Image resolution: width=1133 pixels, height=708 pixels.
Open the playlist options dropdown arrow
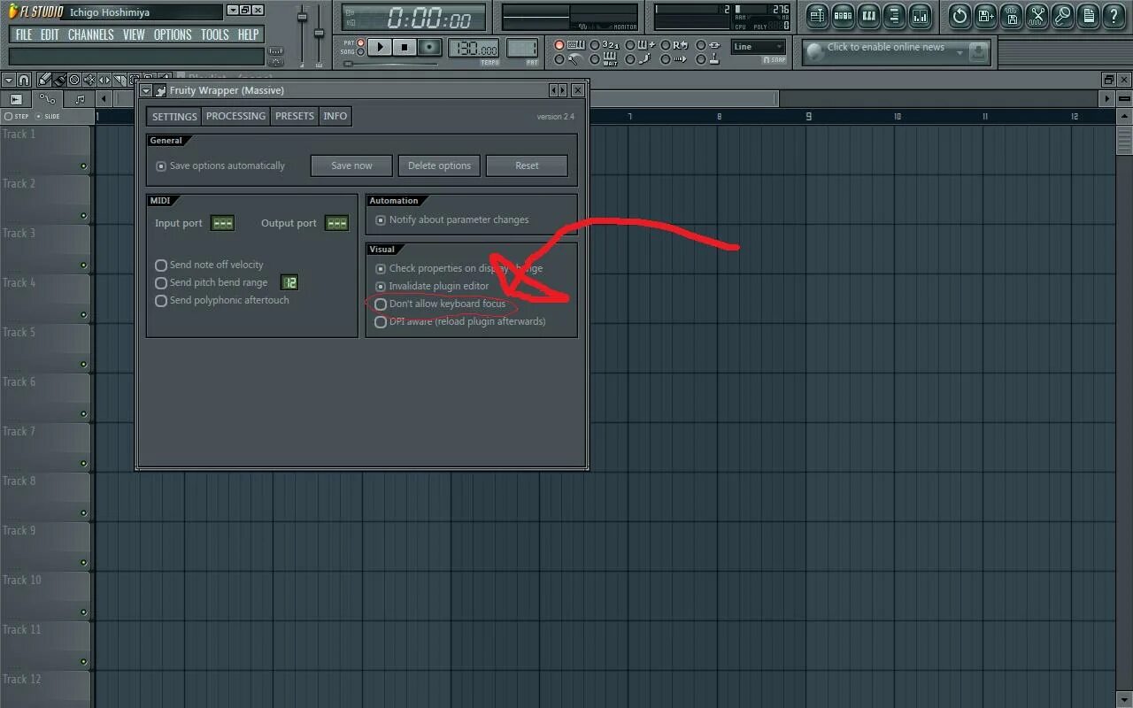pyautogui.click(x=9, y=81)
